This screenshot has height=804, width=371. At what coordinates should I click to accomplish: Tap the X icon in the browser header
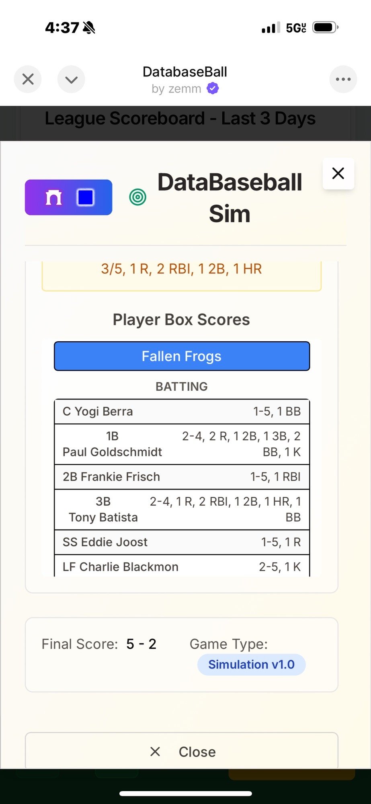tap(28, 79)
